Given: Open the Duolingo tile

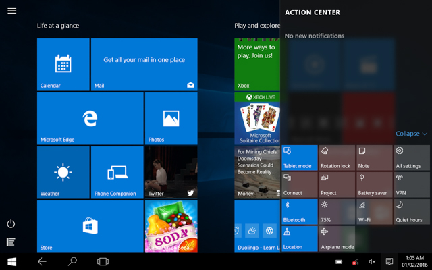Looking at the screenshot, I should 257,227.
